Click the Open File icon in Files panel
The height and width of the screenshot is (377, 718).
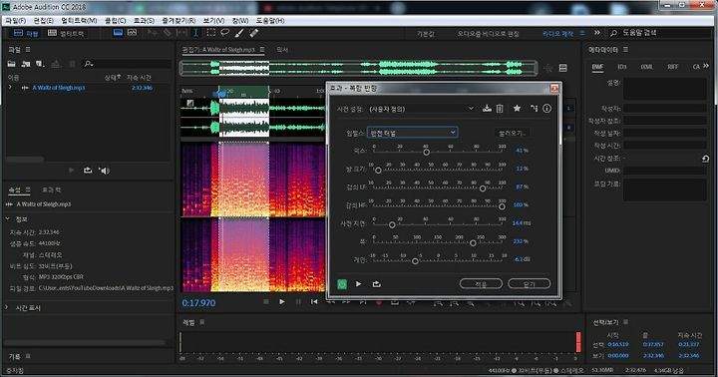(x=12, y=64)
